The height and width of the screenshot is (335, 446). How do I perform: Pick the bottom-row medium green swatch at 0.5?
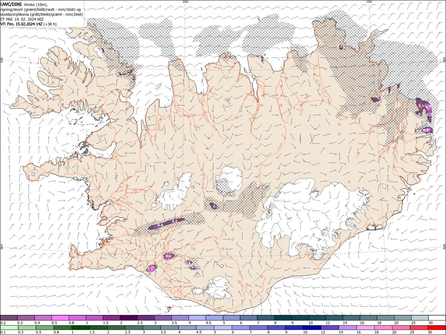tap(45, 328)
